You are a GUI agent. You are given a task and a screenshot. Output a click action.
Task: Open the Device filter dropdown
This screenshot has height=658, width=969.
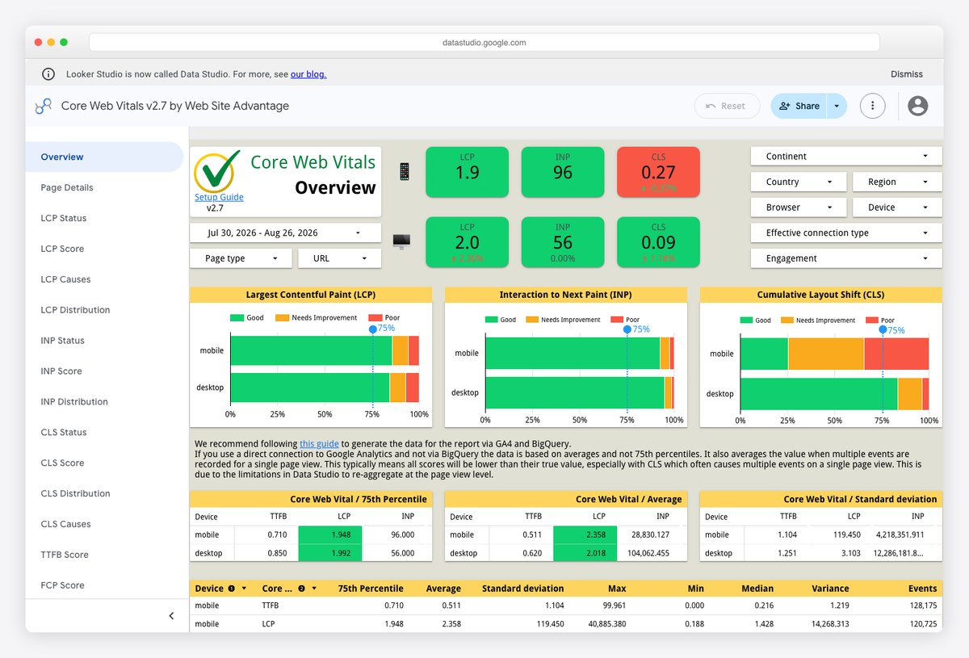pos(896,207)
